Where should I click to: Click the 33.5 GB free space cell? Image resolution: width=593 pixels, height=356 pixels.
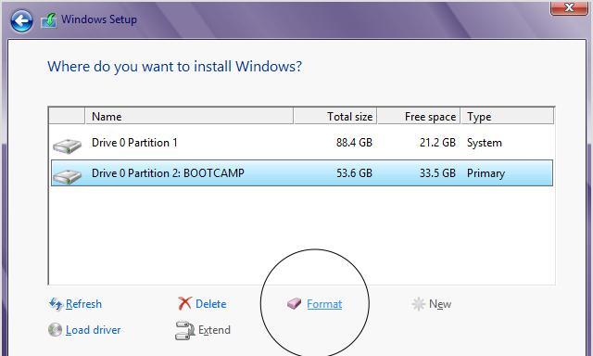click(x=437, y=172)
